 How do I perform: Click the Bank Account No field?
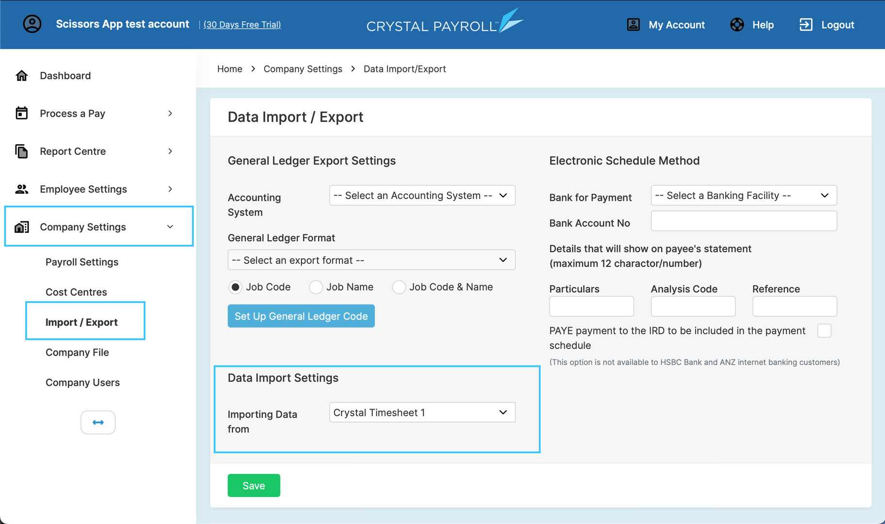[x=744, y=221]
